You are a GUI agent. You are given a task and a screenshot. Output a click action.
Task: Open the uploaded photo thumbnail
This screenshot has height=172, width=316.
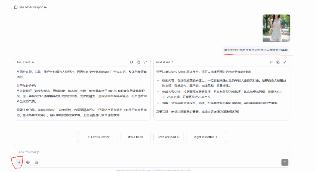click(x=276, y=28)
